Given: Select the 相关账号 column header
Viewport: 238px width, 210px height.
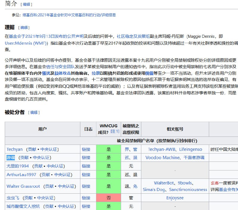Looking at the screenshot, I should (x=175, y=129).
